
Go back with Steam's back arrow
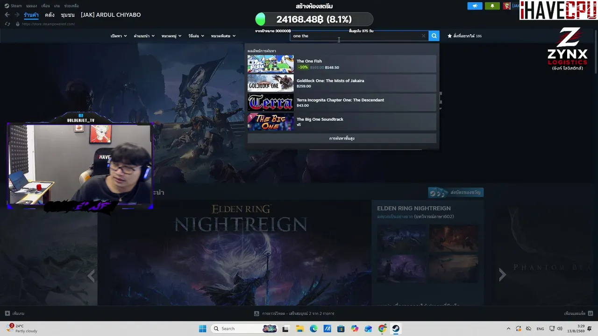[x=7, y=15]
